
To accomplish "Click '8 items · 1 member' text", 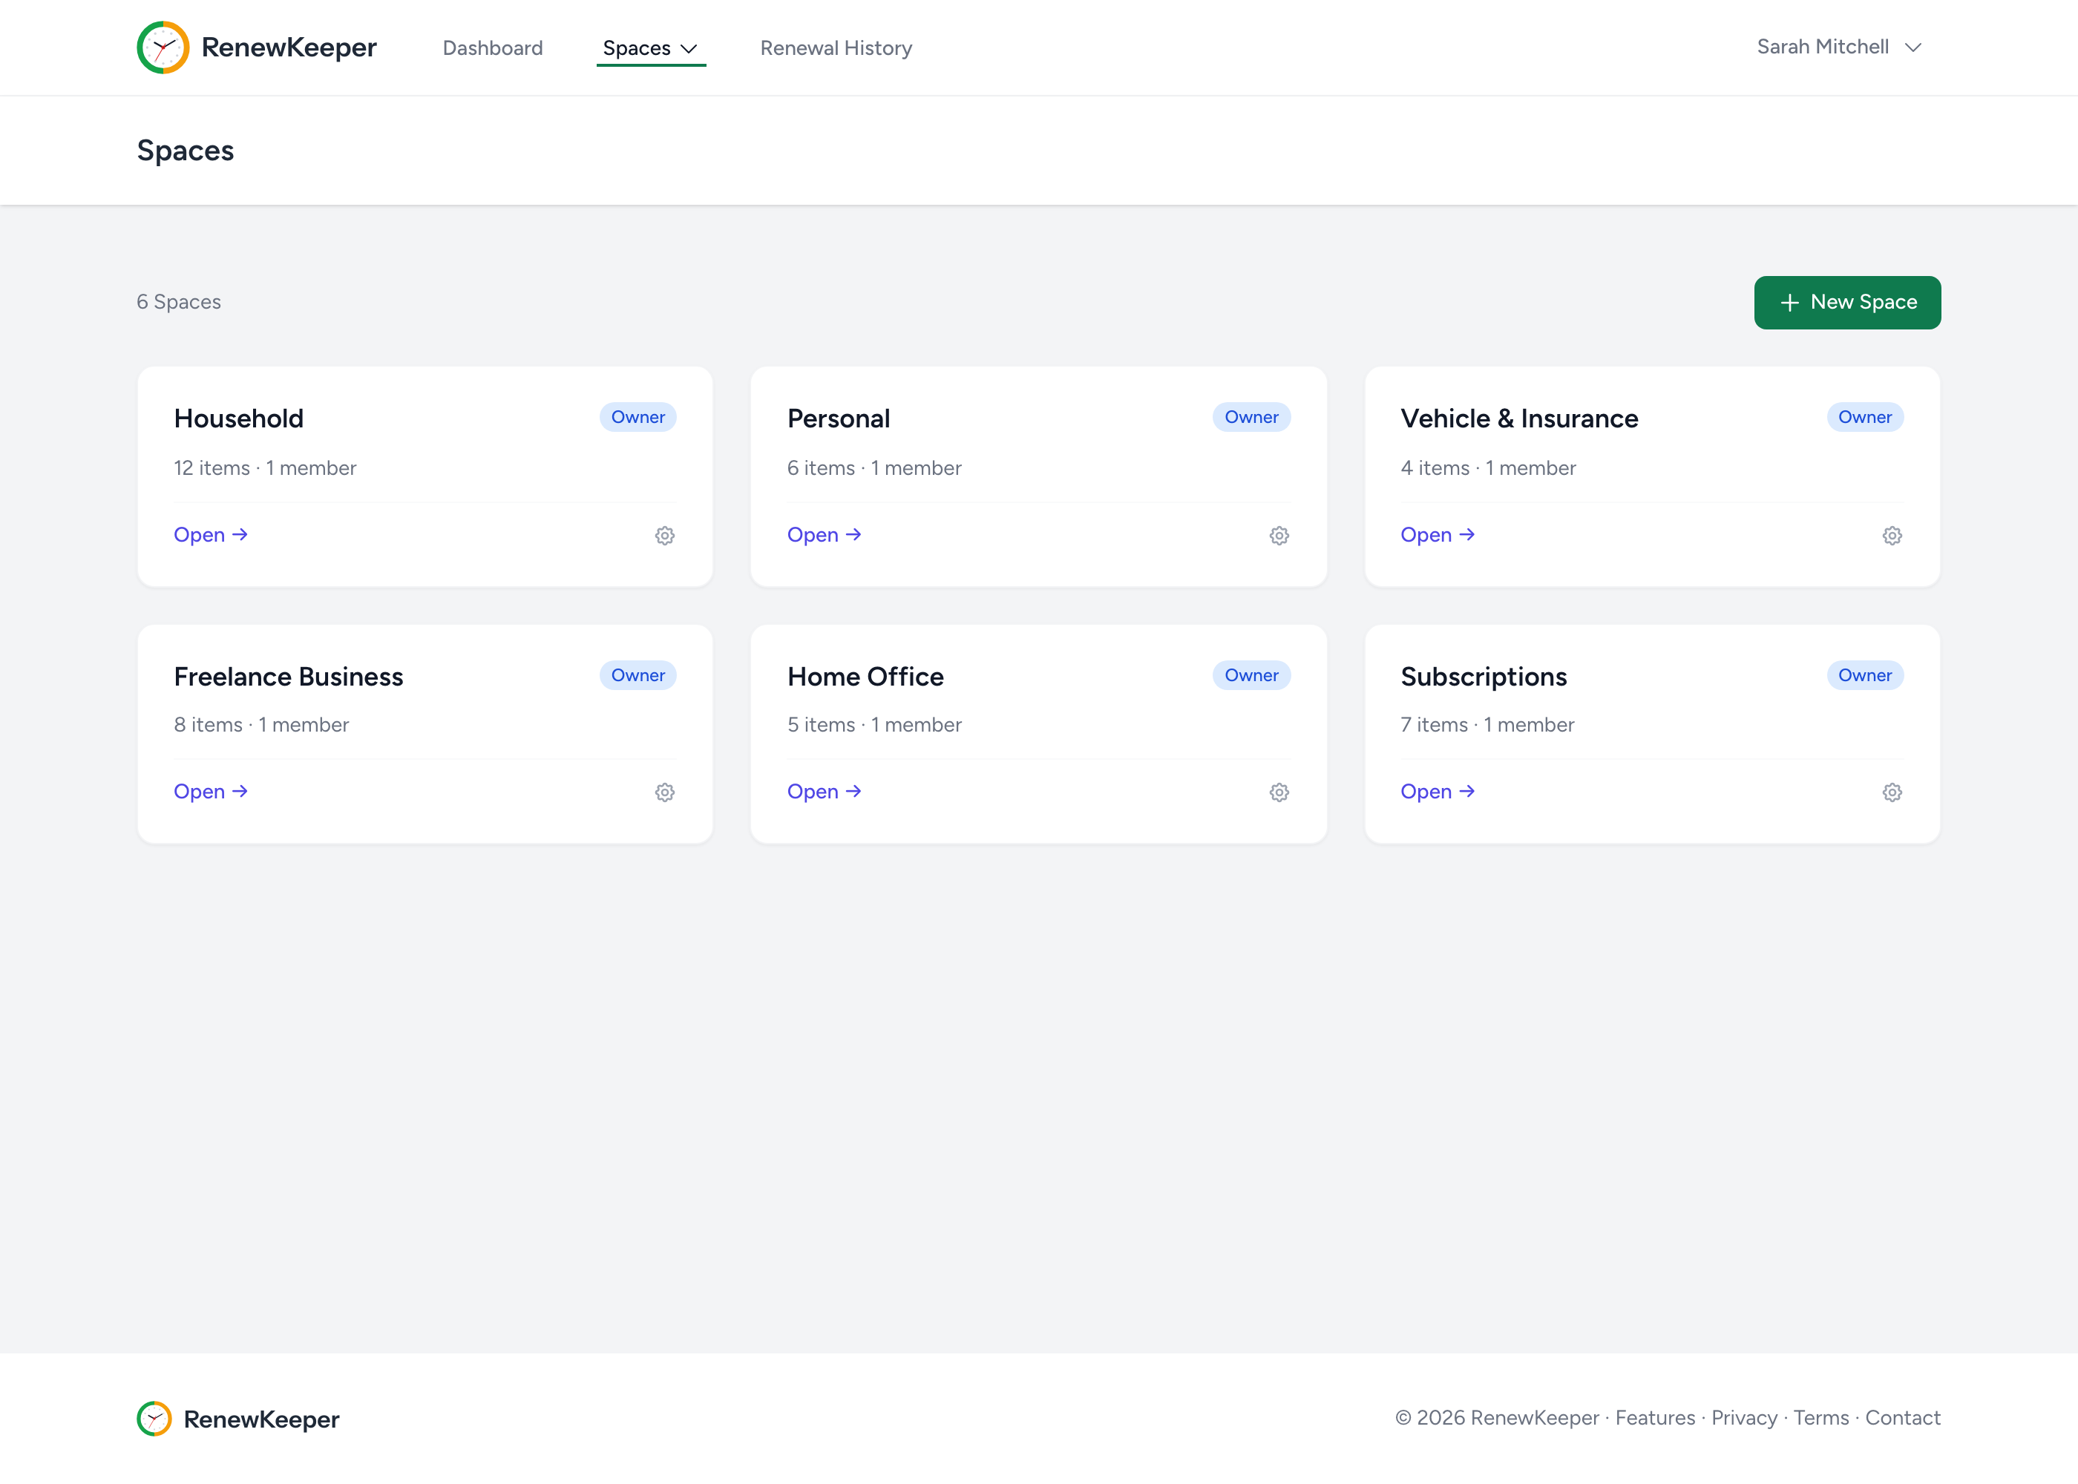I will click(x=261, y=725).
